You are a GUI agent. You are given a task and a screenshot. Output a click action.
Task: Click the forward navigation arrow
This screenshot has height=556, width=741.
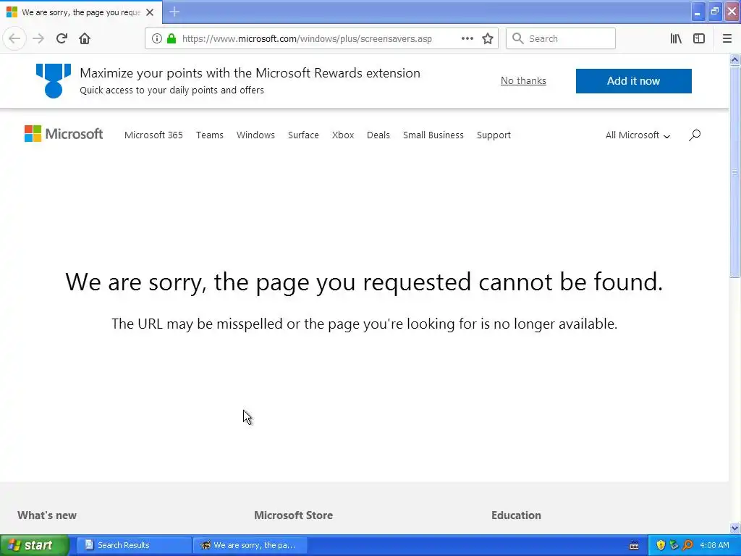38,38
